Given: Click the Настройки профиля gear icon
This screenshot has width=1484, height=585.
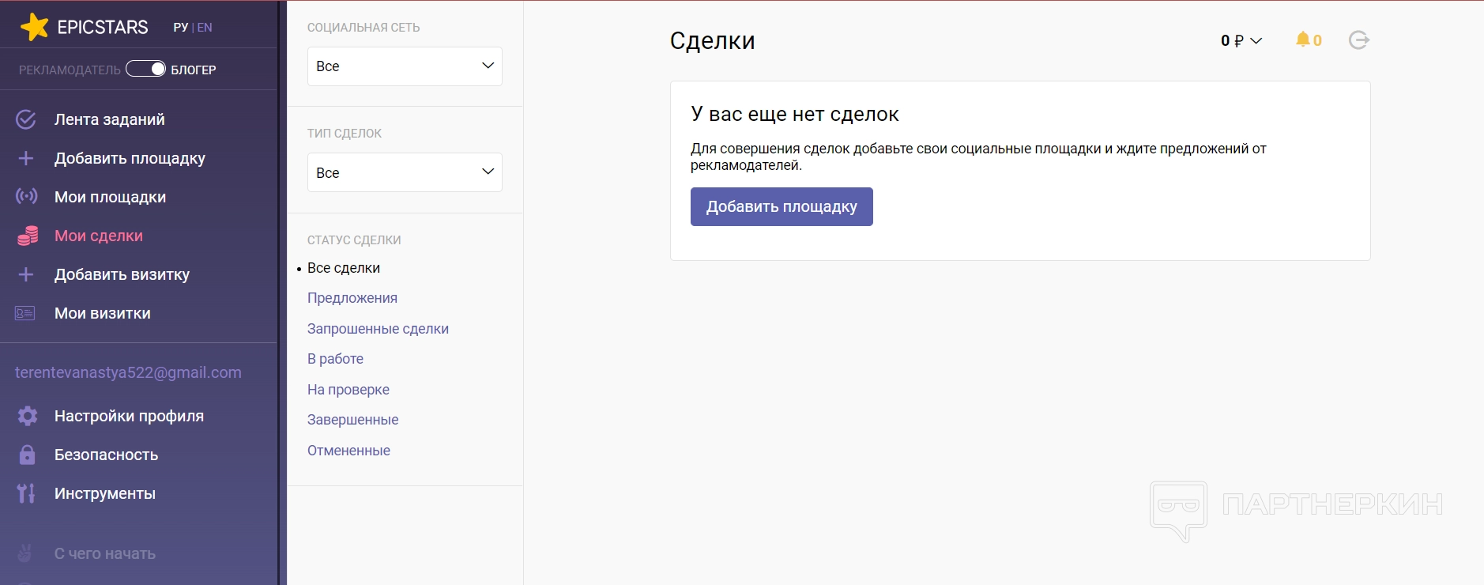Looking at the screenshot, I should 28,416.
